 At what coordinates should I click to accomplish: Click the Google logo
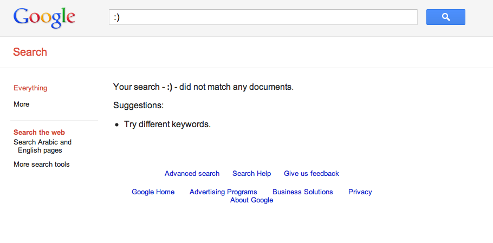point(44,18)
